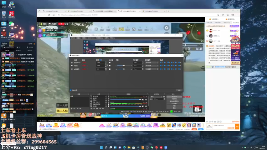Open the Windows Start menu
The image size is (267, 150).
(101, 147)
